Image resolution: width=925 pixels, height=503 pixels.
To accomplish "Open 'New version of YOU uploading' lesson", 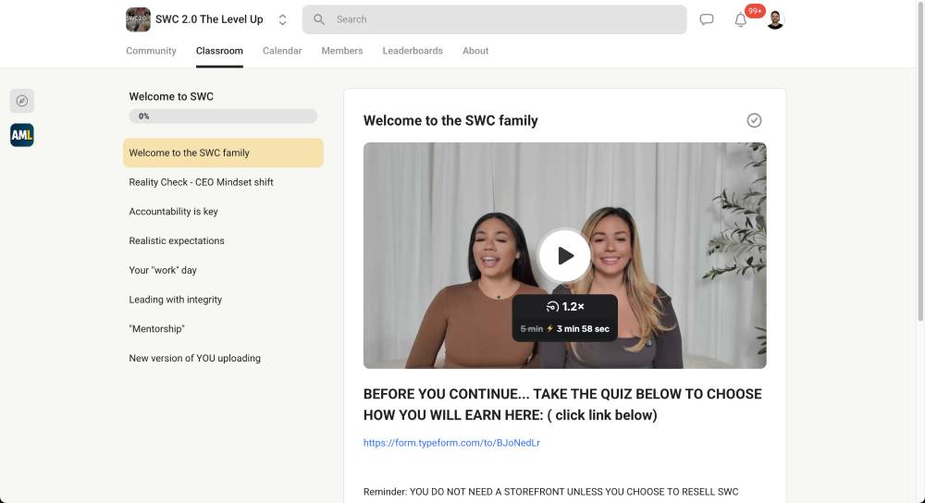I will (x=223, y=358).
